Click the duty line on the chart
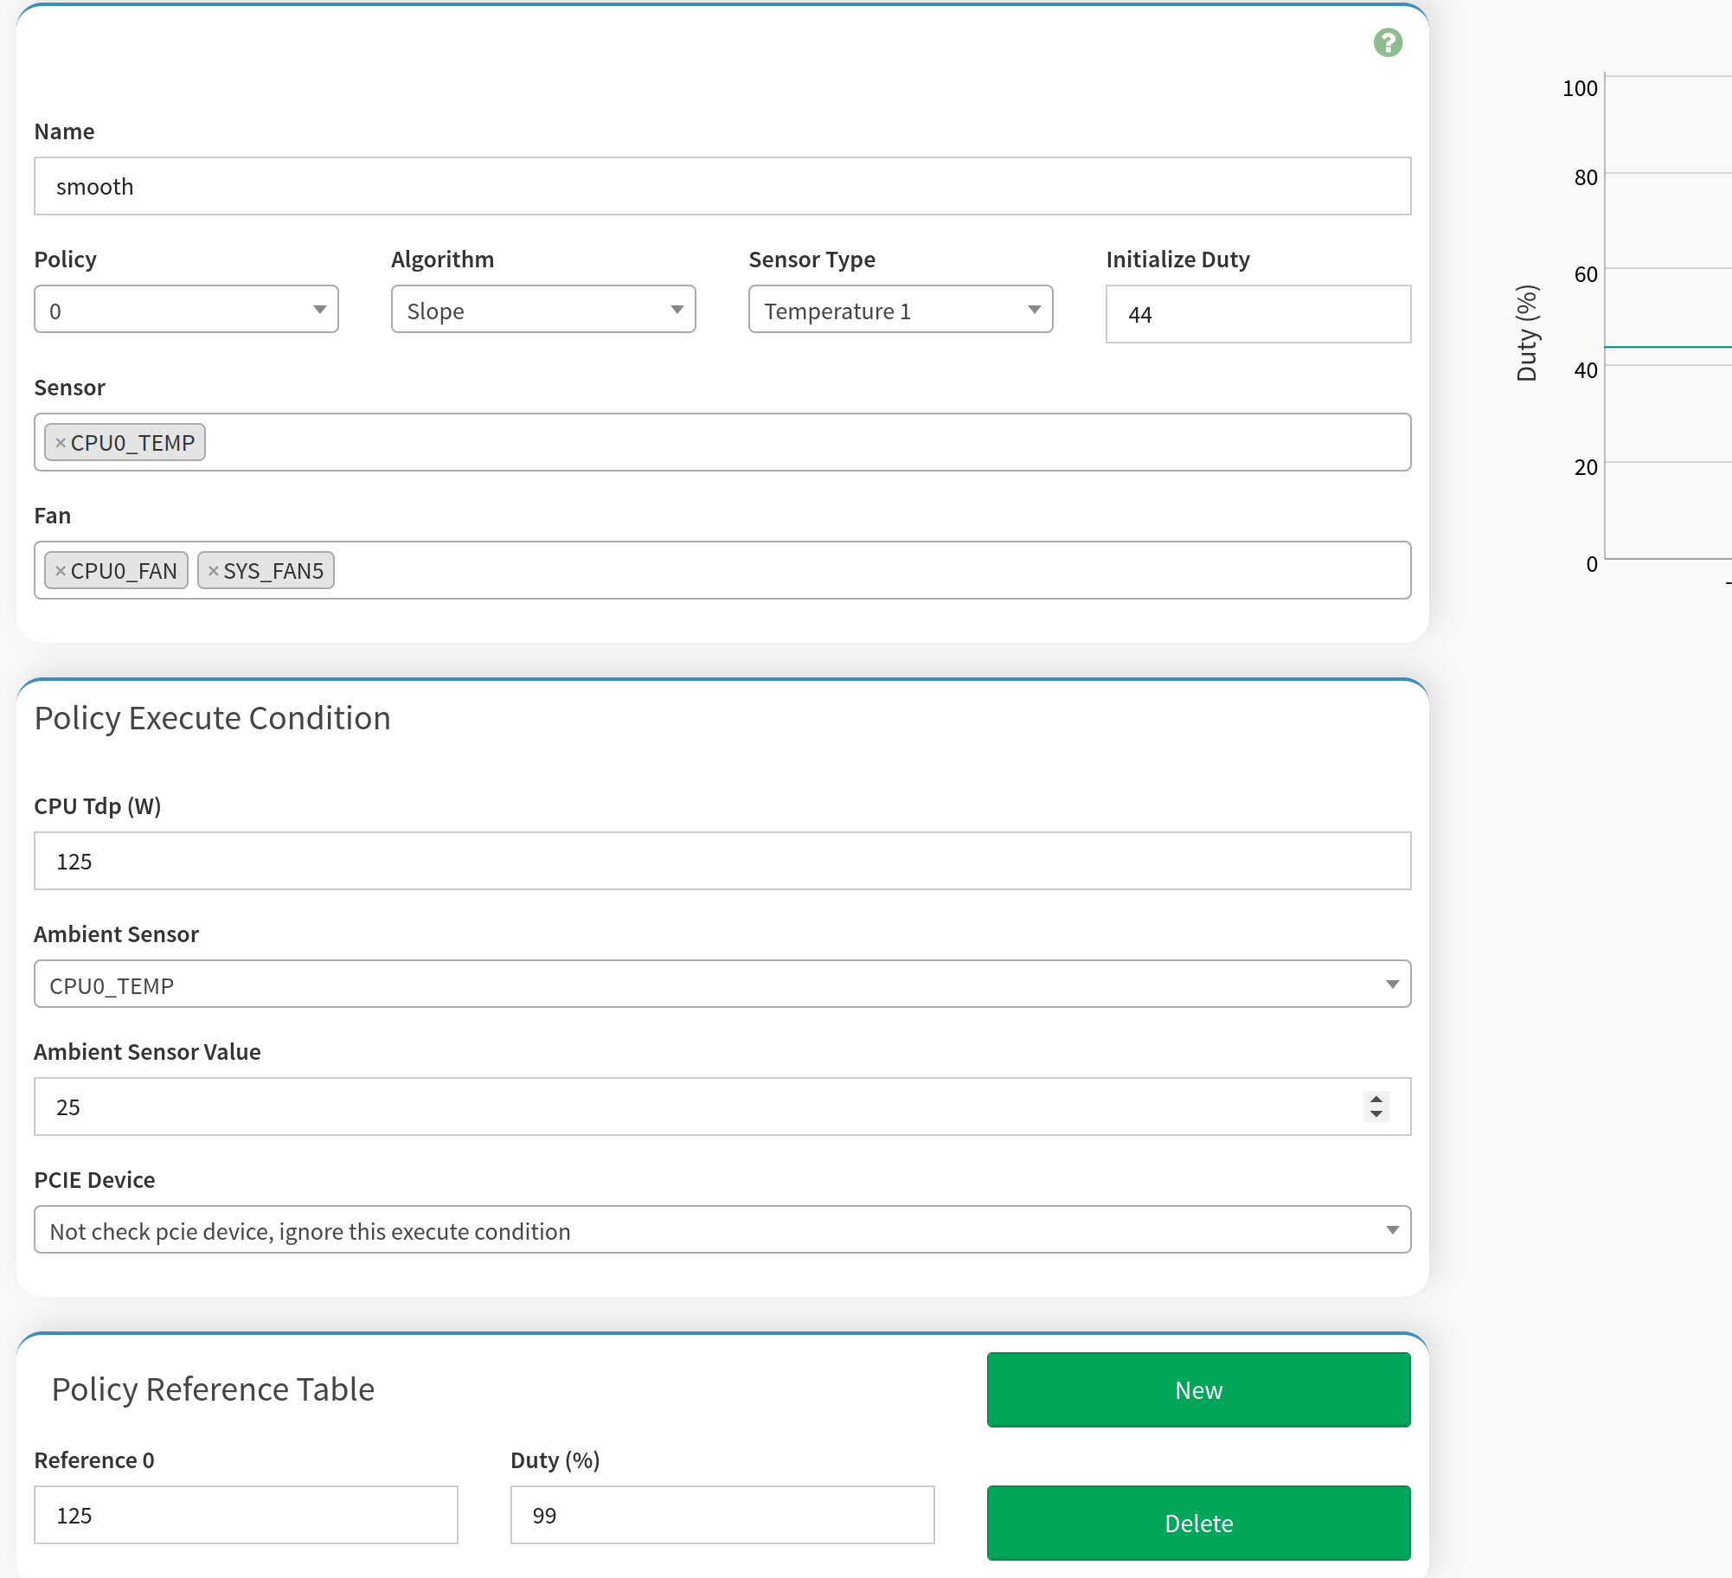Image resolution: width=1732 pixels, height=1578 pixels. pyautogui.click(x=1670, y=347)
